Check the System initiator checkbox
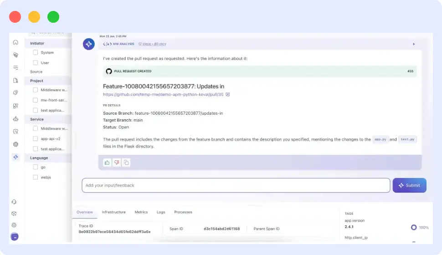442x255 pixels. point(35,52)
